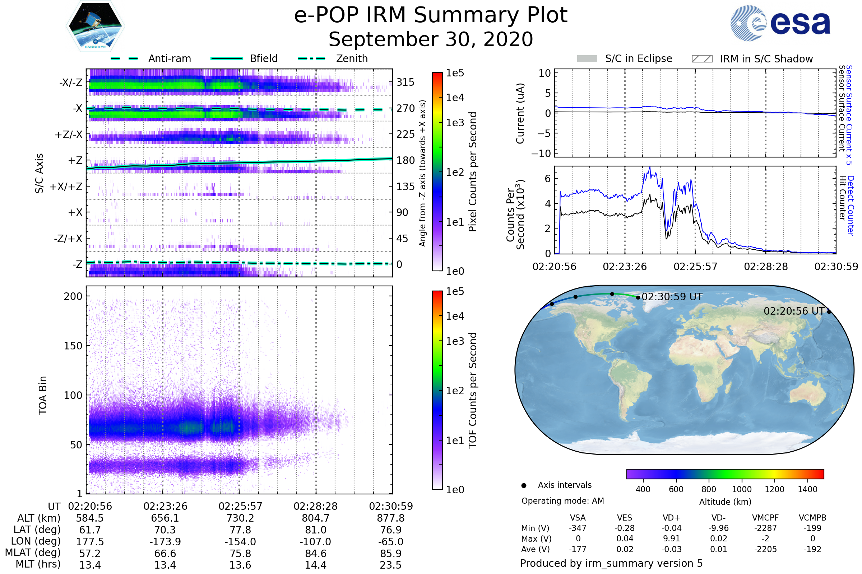Click the Axis intervals black dot marker
Screen dimensions: 862x574
(524, 485)
